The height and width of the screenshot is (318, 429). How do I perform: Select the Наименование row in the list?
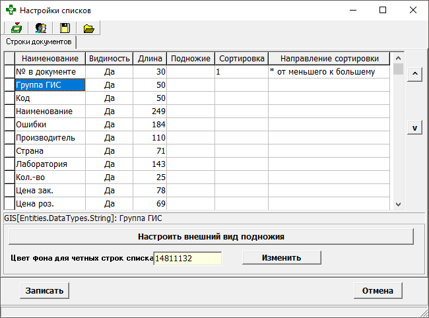[49, 111]
